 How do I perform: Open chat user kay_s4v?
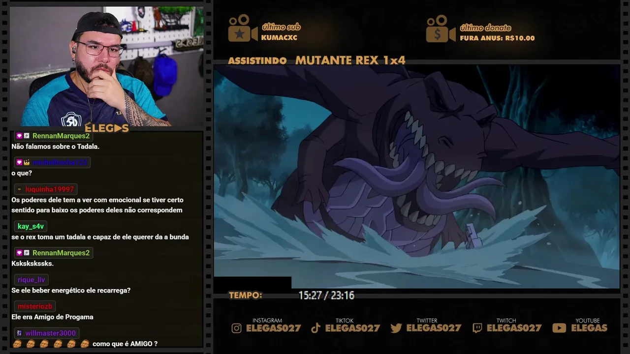tap(31, 226)
